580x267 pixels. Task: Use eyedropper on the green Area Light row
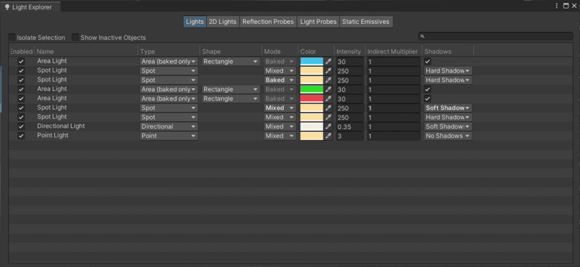pyautogui.click(x=328, y=89)
